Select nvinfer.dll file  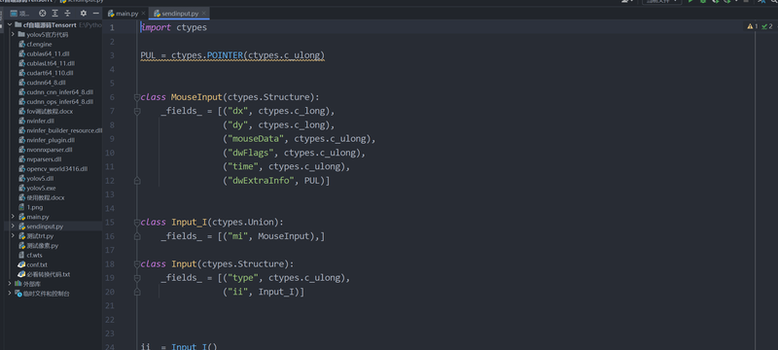pyautogui.click(x=37, y=121)
